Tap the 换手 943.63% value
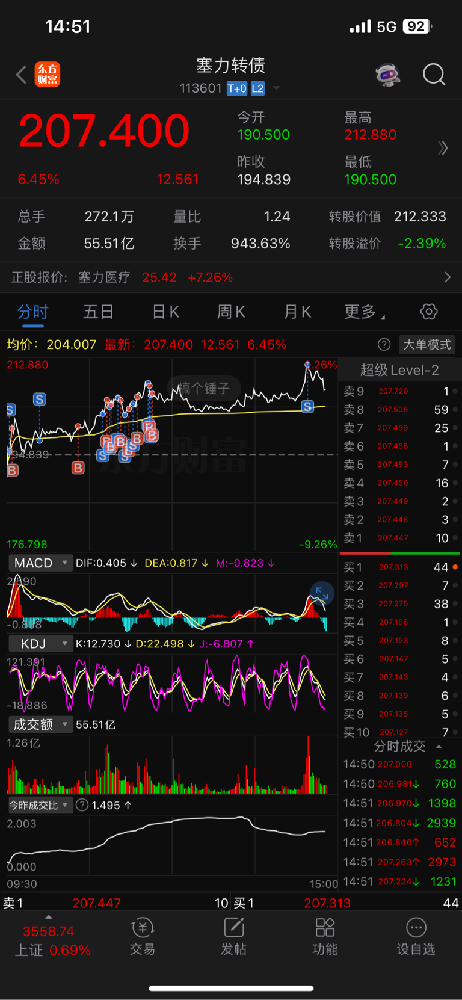Screen dimensions: 462x1000 point(260,244)
